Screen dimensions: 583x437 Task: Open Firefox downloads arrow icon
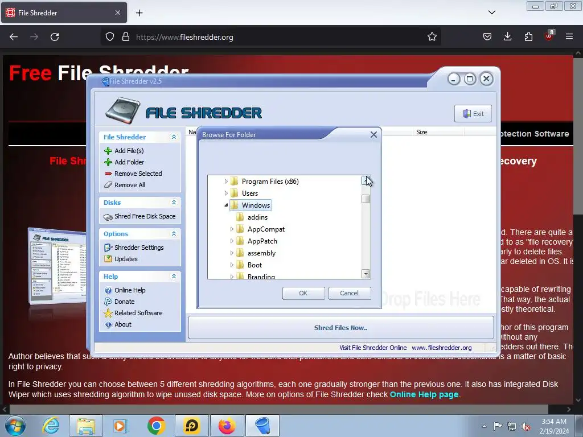[x=507, y=36]
